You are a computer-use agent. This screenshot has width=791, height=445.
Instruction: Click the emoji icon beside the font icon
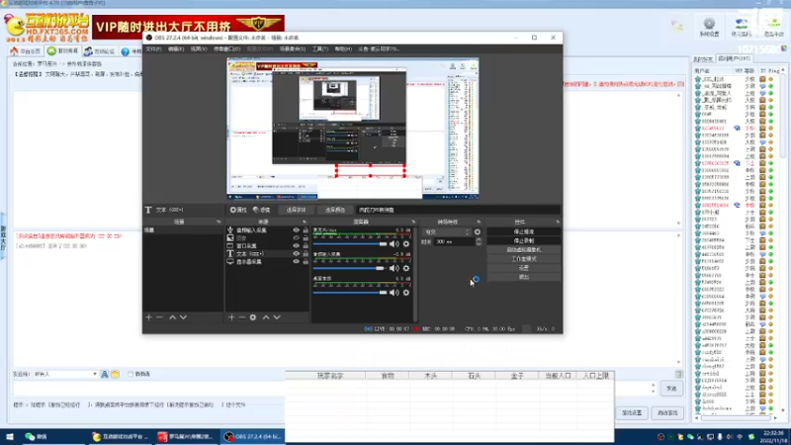pos(115,375)
